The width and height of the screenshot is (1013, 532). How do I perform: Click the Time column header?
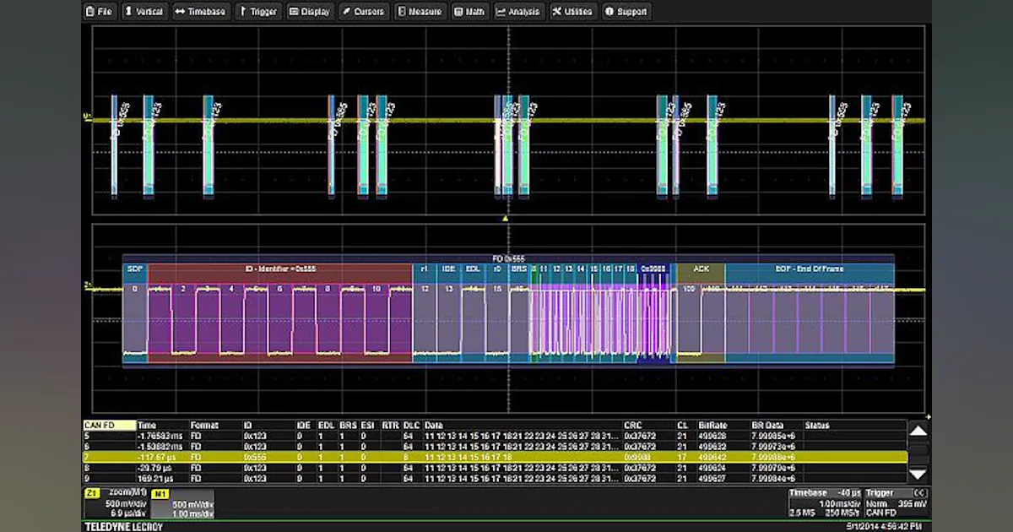[147, 426]
